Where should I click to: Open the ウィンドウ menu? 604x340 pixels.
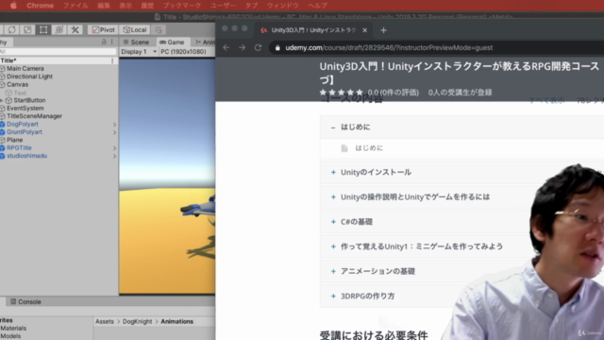283,6
